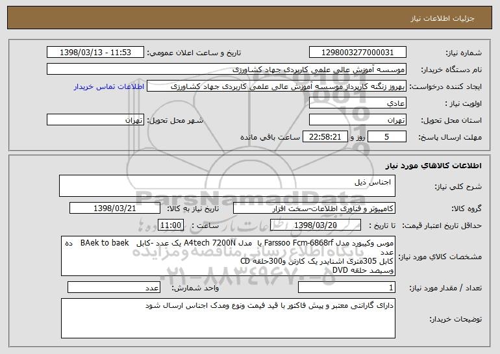Viewport: 500px width, 354px height.
Task: Click the general description box اجناس ذیل
Action: (x=227, y=186)
